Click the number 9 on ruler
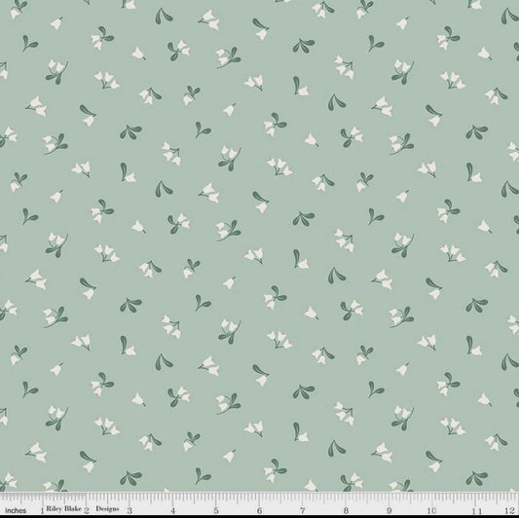519x518 pixels. 389,510
